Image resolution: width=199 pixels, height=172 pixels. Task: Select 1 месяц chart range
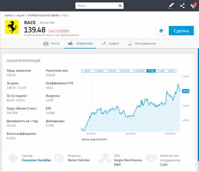coord(111,71)
